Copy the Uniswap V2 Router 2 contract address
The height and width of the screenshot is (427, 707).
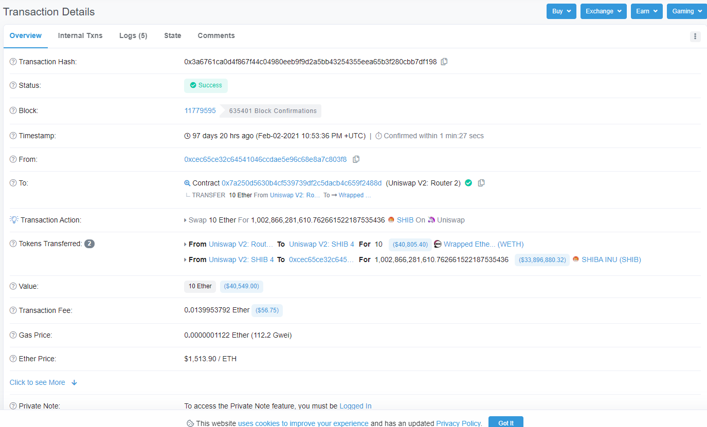click(x=481, y=183)
